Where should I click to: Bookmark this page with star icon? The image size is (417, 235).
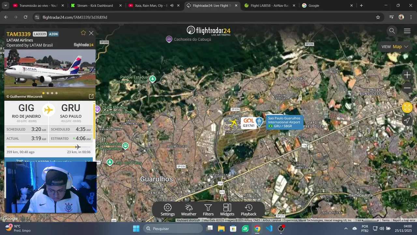[378, 17]
